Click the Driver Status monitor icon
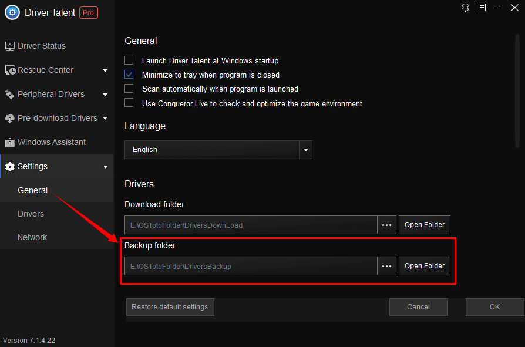This screenshot has width=525, height=347. [10, 46]
